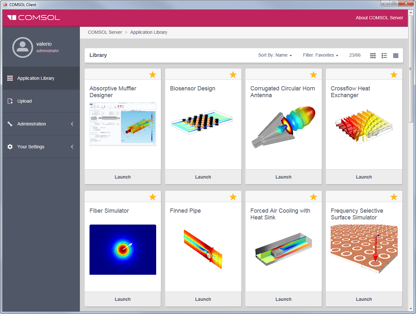Click the username valerio
The height and width of the screenshot is (314, 416).
tap(44, 44)
